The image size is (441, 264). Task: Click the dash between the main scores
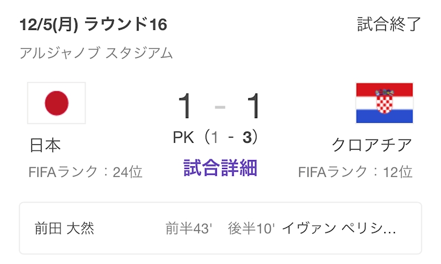pyautogui.click(x=220, y=107)
